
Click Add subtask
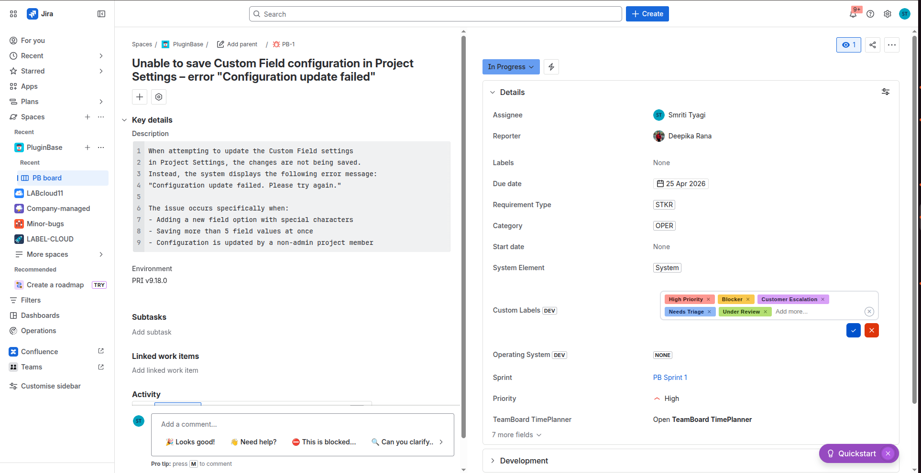(x=152, y=332)
